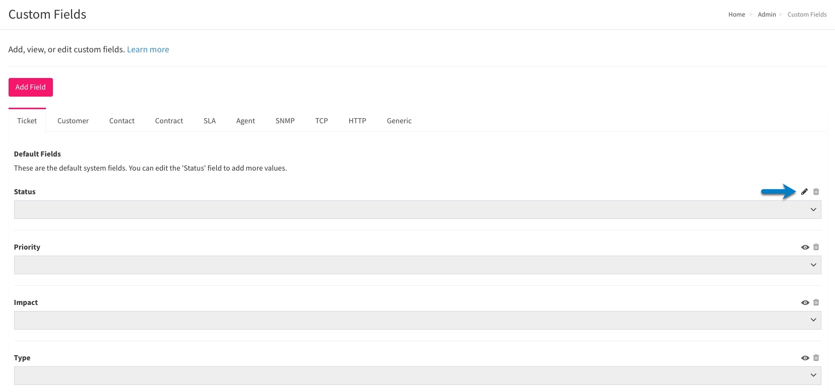Navigate to Home in breadcrumb
Viewport: 835px width, 392px height.
736,15
